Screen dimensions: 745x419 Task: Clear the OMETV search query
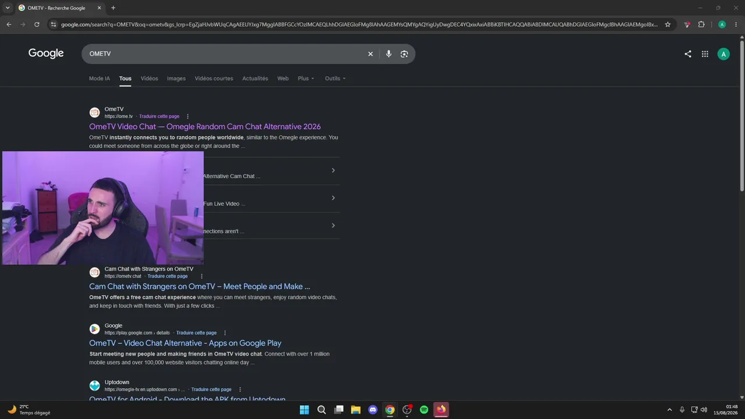[370, 54]
